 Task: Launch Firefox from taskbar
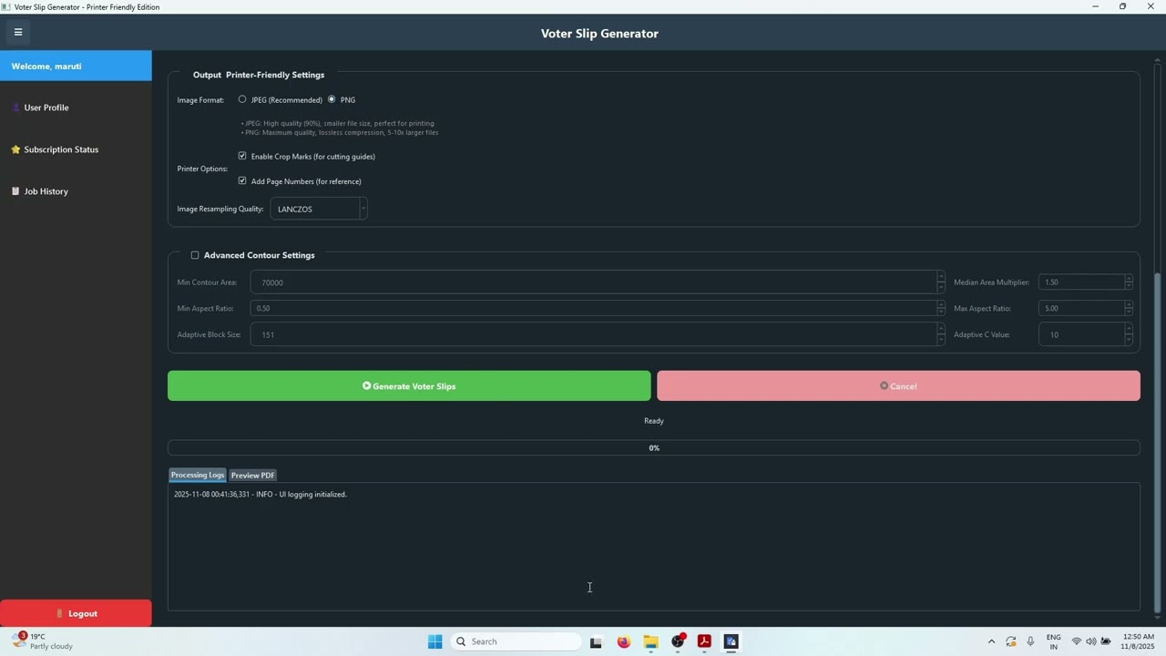[623, 641]
